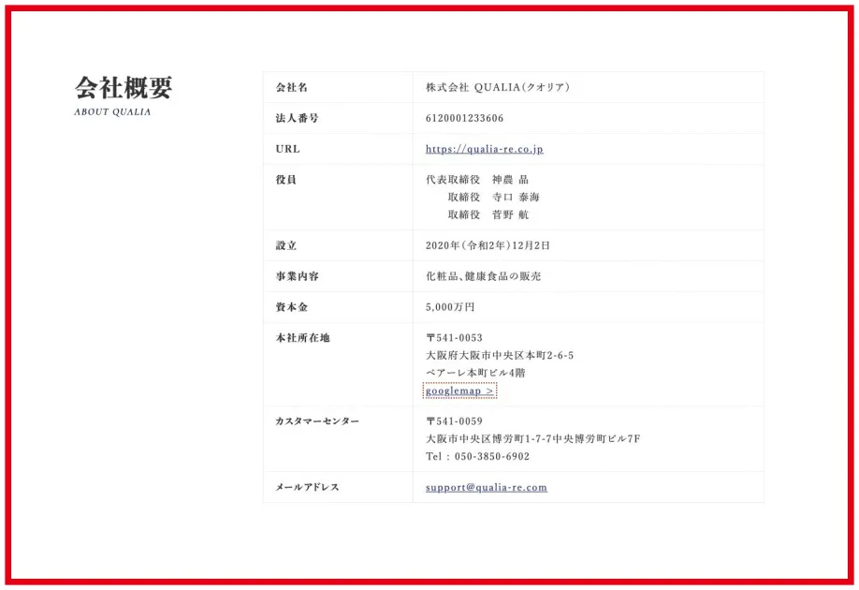Click the 資本金 row label
The width and height of the screenshot is (859, 590).
pos(291,307)
